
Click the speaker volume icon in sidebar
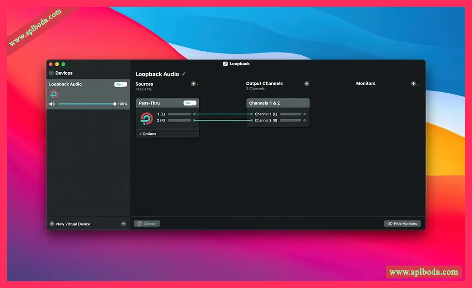click(52, 104)
